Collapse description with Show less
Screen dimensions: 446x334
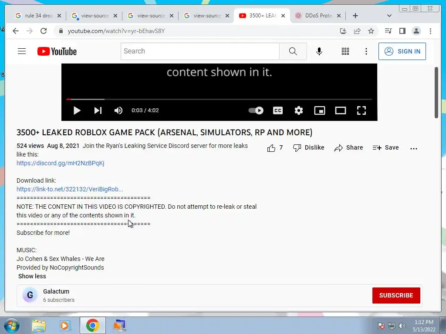(x=32, y=276)
